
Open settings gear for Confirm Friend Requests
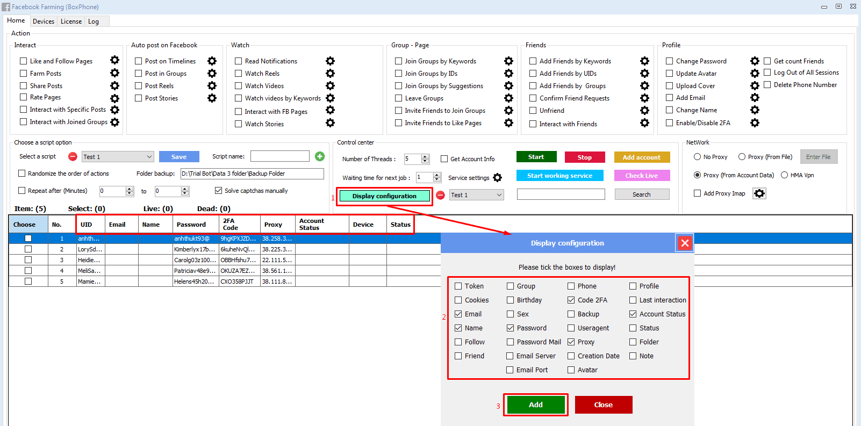tap(645, 98)
